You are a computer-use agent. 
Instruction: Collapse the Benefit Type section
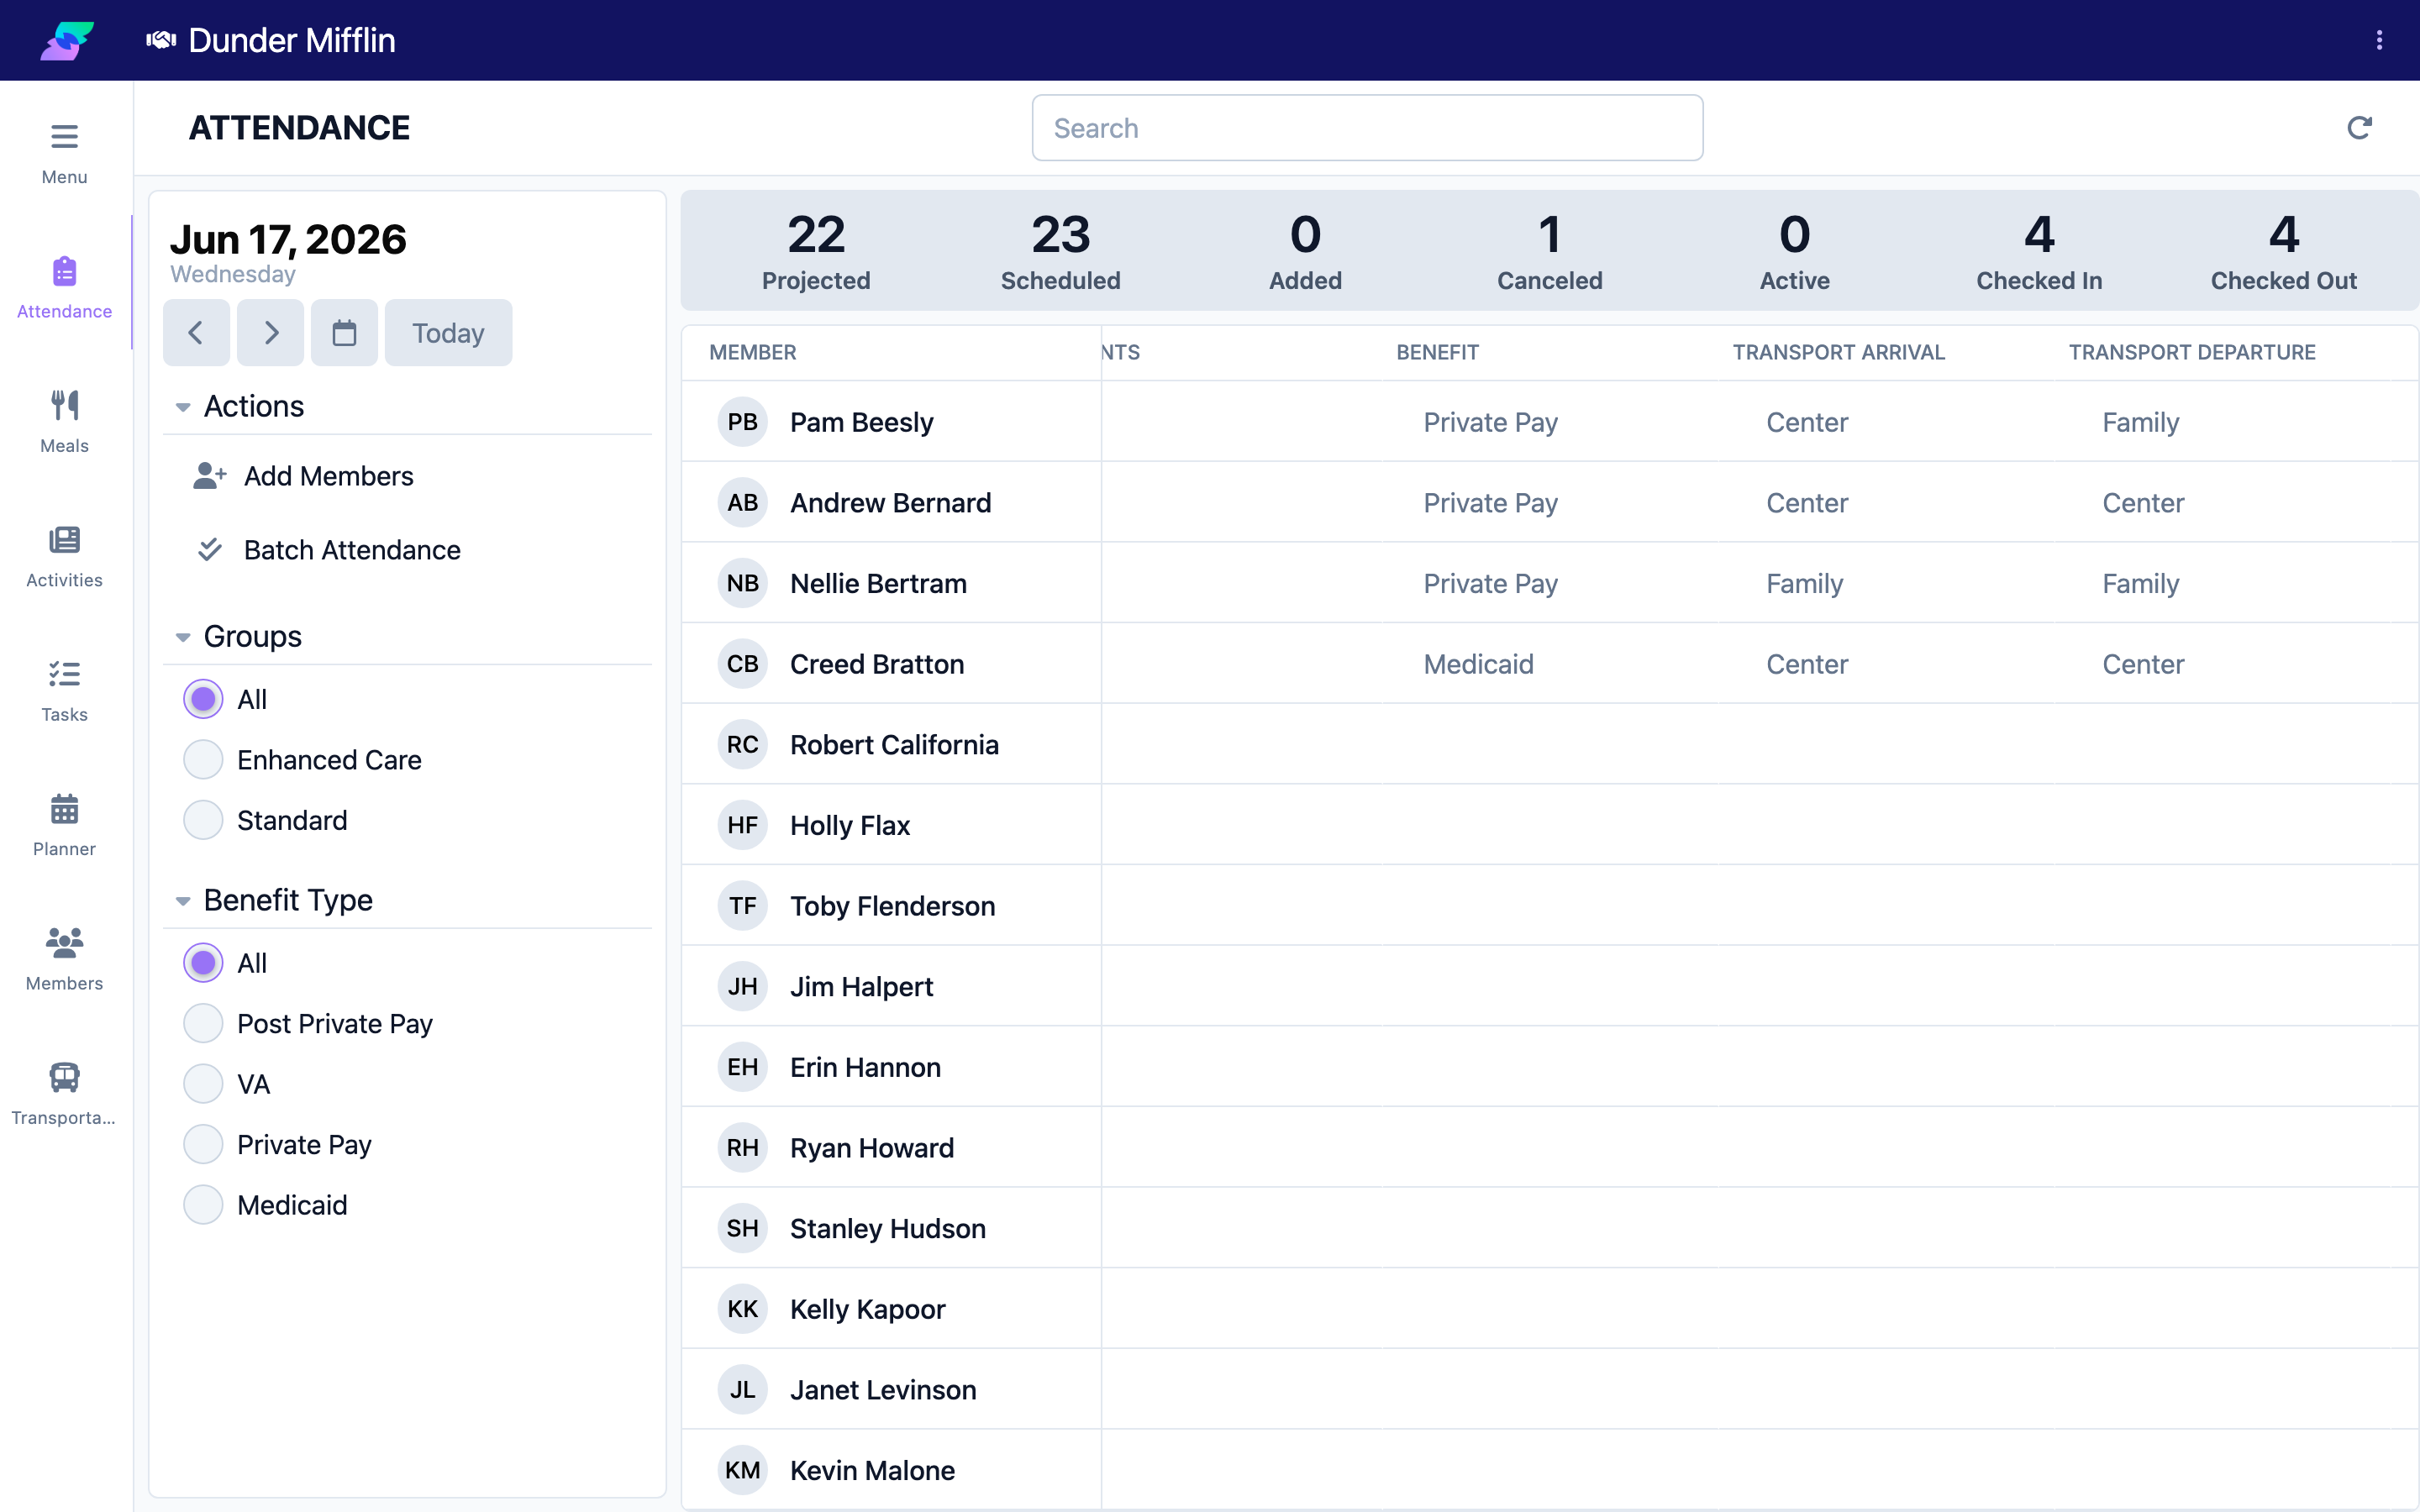pos(183,901)
